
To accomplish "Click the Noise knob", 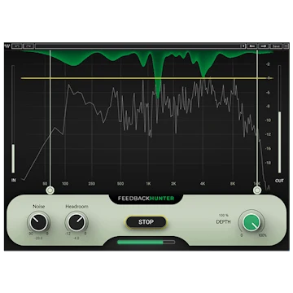I will pyautogui.click(x=39, y=222).
